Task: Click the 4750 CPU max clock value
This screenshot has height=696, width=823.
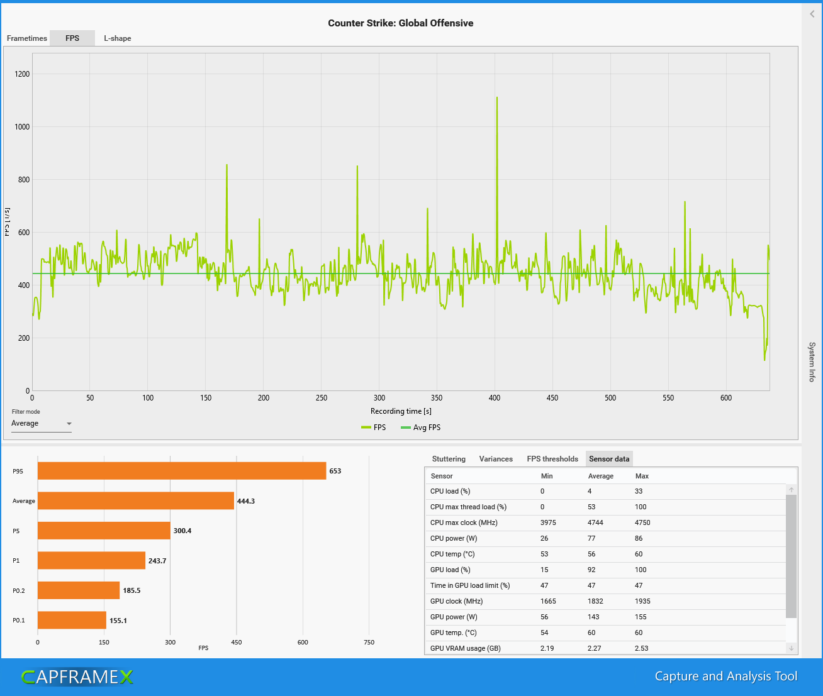Action: pyautogui.click(x=642, y=523)
